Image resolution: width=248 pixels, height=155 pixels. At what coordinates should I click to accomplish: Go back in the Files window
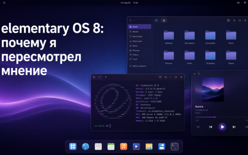coord(157,21)
